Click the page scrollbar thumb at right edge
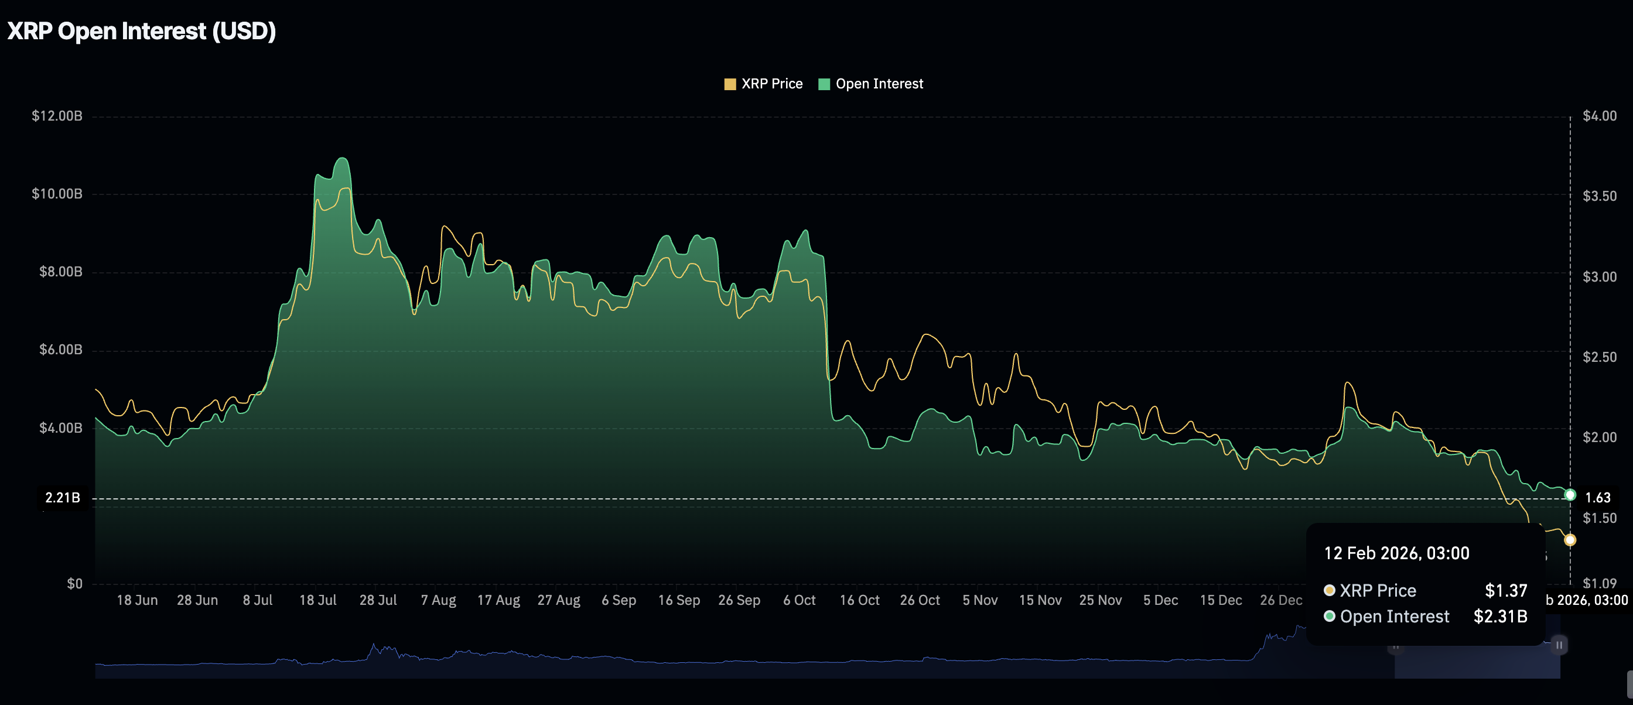Viewport: 1633px width, 705px height. pos(1629,685)
